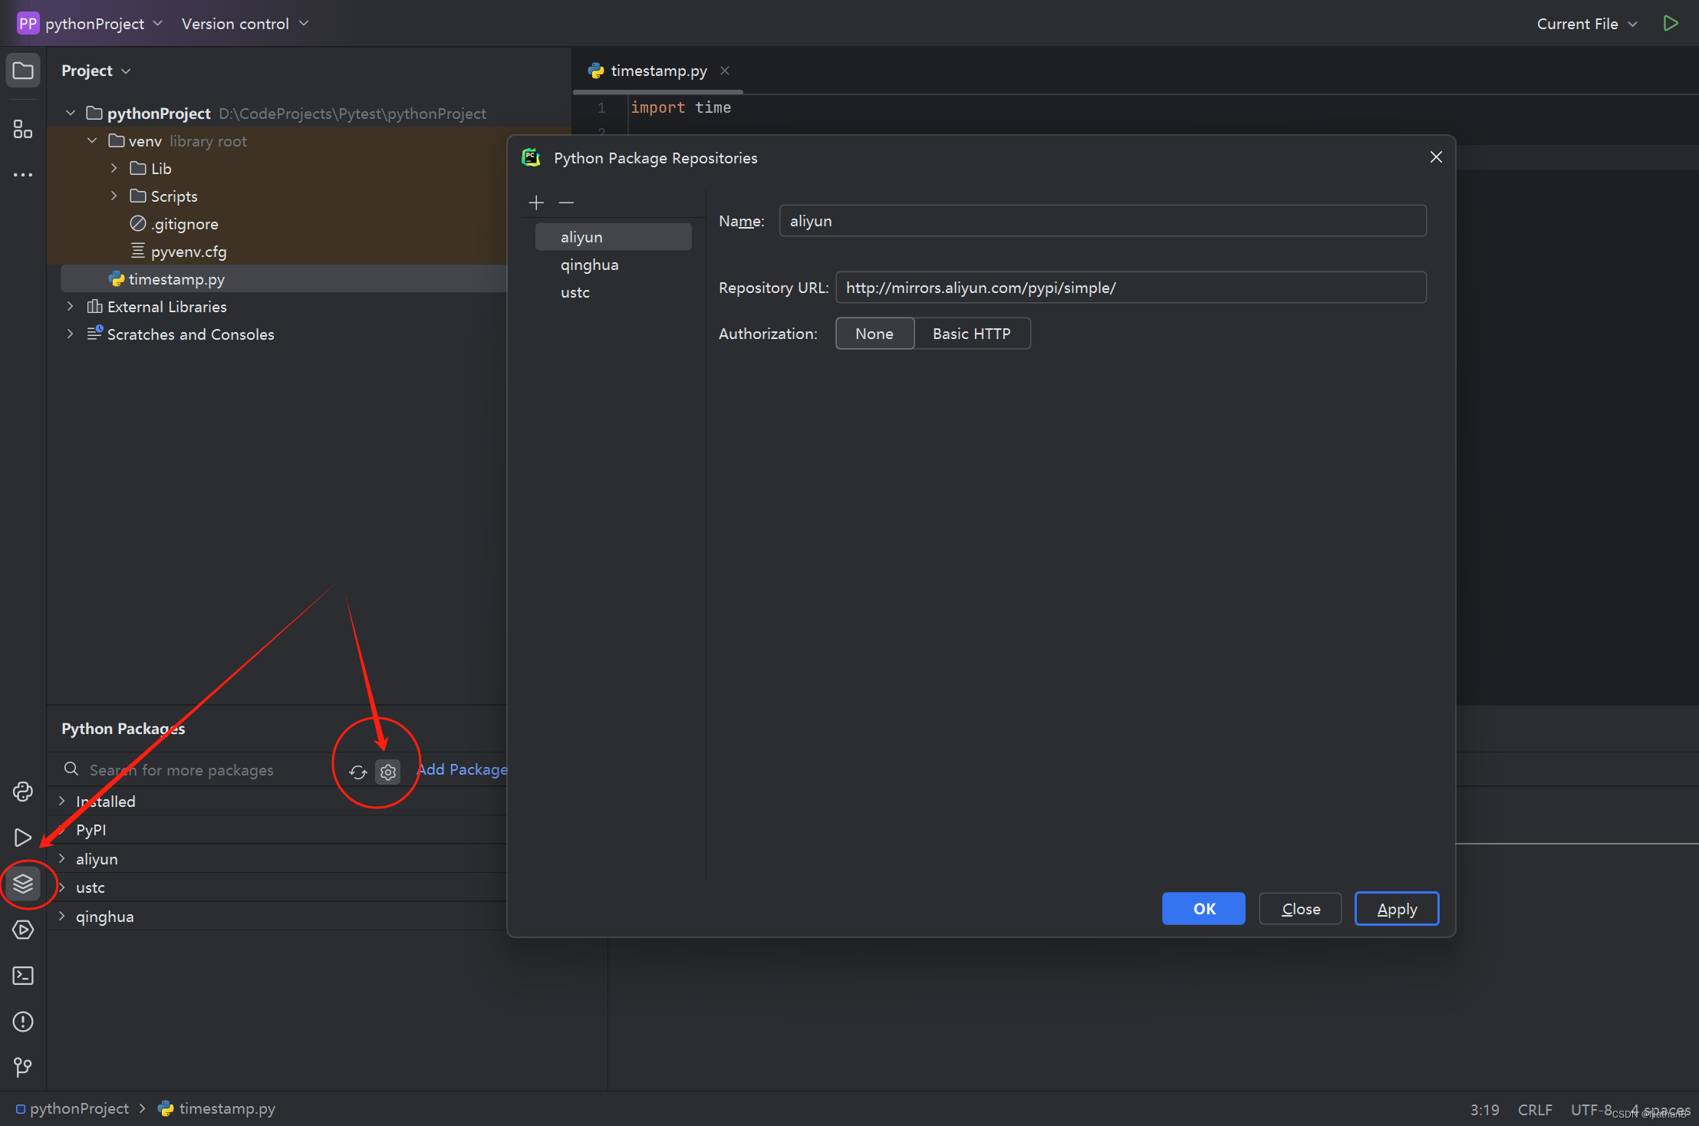This screenshot has width=1699, height=1126.
Task: Click the Python Console sidebar icon
Action: tap(23, 792)
